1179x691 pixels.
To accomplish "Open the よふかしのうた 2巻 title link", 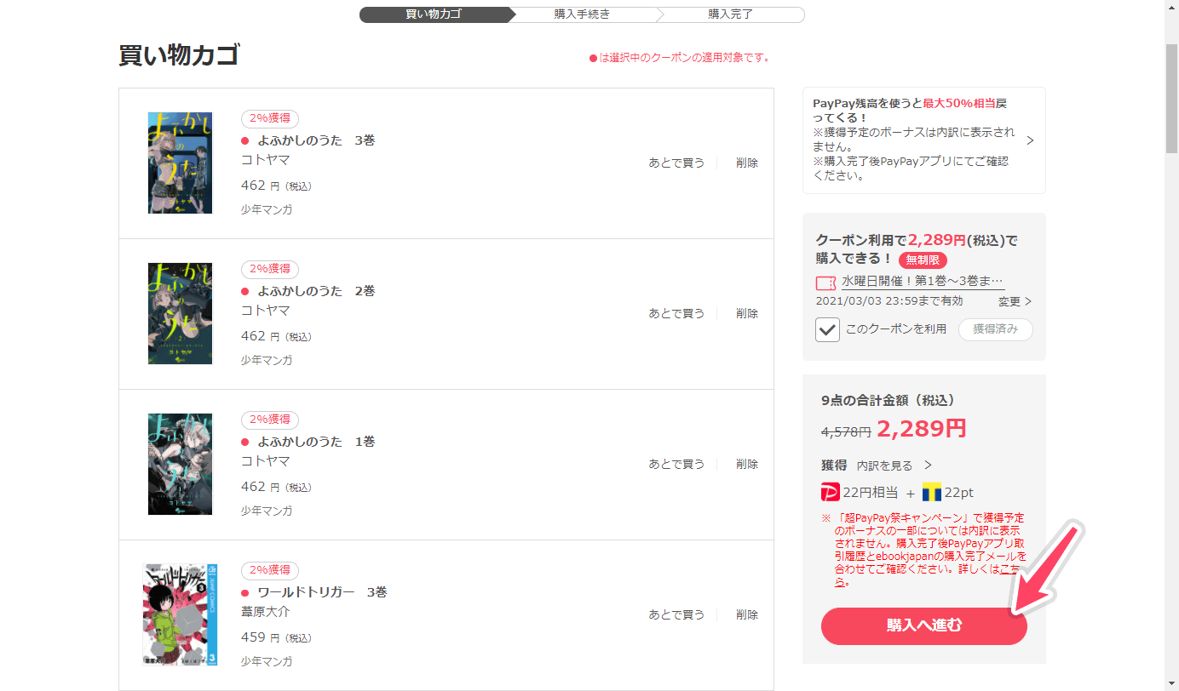I will (x=316, y=291).
